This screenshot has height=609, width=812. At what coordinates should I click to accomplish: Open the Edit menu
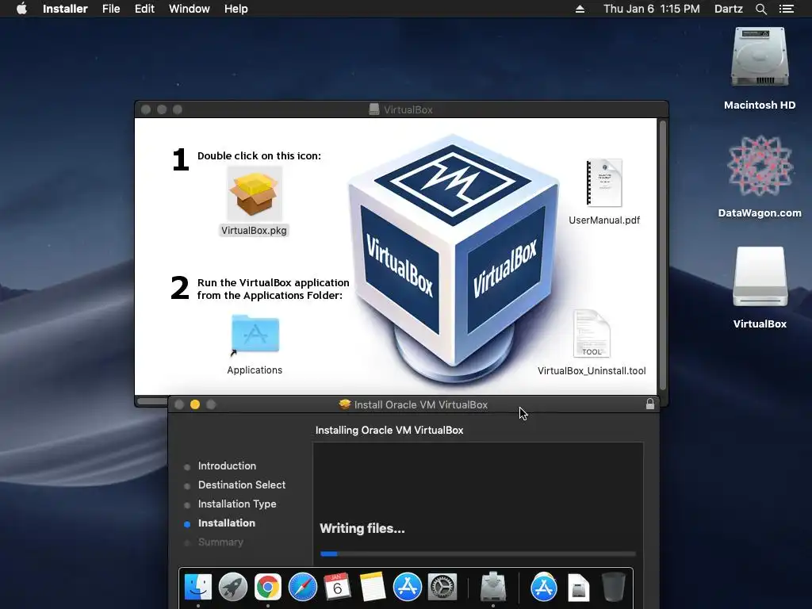tap(144, 9)
